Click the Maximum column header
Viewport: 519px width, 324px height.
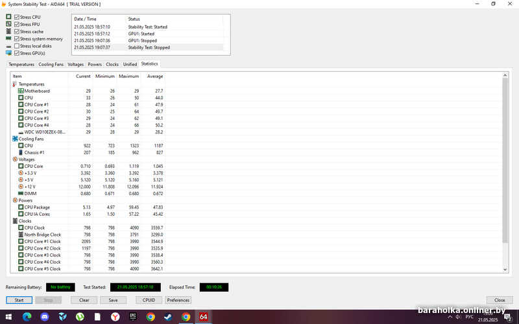(x=128, y=76)
